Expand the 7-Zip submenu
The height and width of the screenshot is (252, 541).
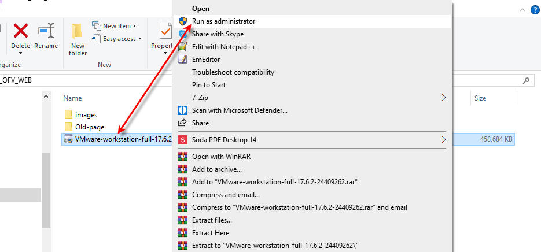point(444,97)
